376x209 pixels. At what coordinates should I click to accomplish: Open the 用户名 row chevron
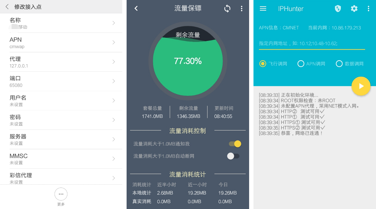(114, 100)
